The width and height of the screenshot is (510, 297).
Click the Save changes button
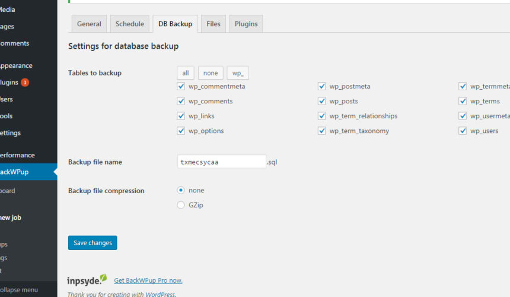tap(93, 243)
